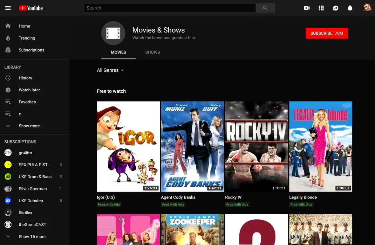Screen dimensions: 375x245
Task: Open the messages share icon
Action: [335, 8]
